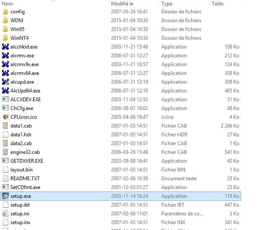
Task: Sort by the Taille column header
Action: [x=218, y=4]
